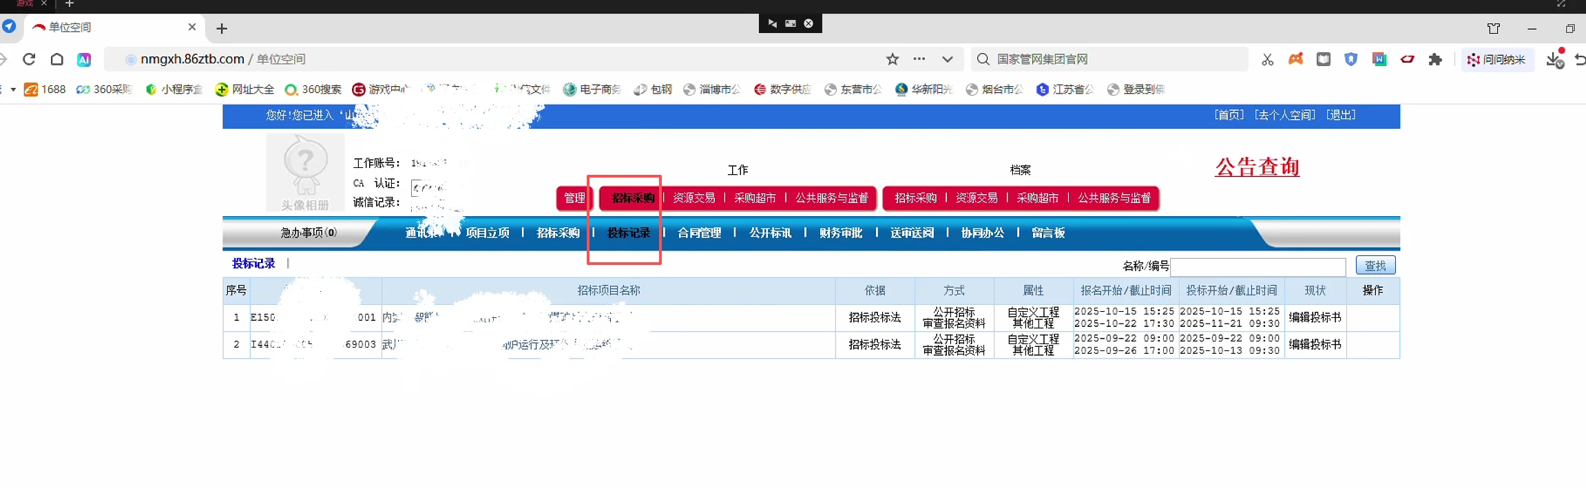Click the red 管理 button
The image size is (1586, 488).
(574, 198)
